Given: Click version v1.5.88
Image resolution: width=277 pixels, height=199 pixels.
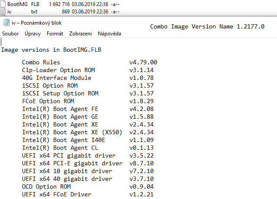Looking at the screenshot, I should coord(142,117).
